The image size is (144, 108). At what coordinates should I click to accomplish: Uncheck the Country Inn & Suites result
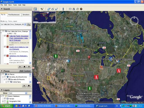tap(5, 47)
